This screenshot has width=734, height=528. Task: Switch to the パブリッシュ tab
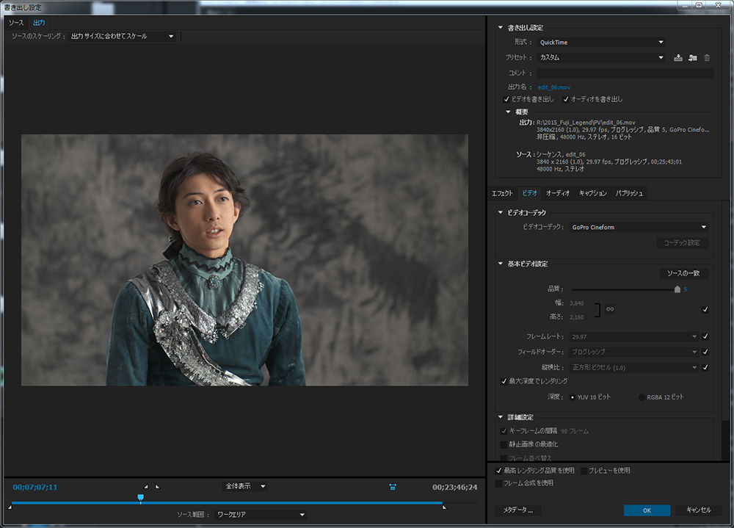(x=629, y=193)
